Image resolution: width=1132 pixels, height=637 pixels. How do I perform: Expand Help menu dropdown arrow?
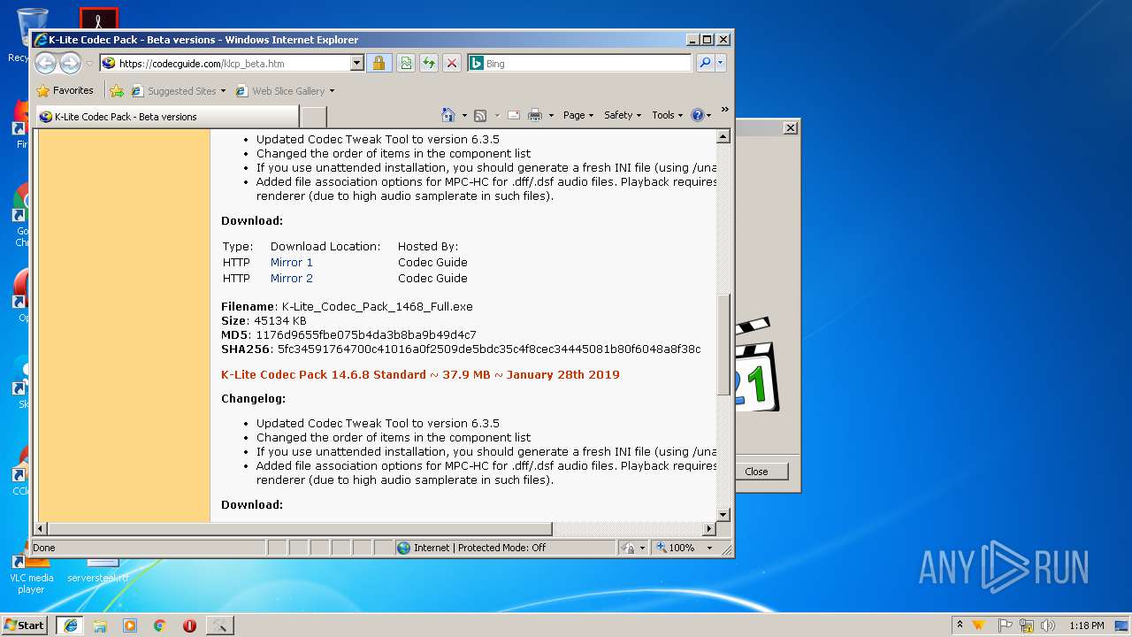pyautogui.click(x=708, y=116)
